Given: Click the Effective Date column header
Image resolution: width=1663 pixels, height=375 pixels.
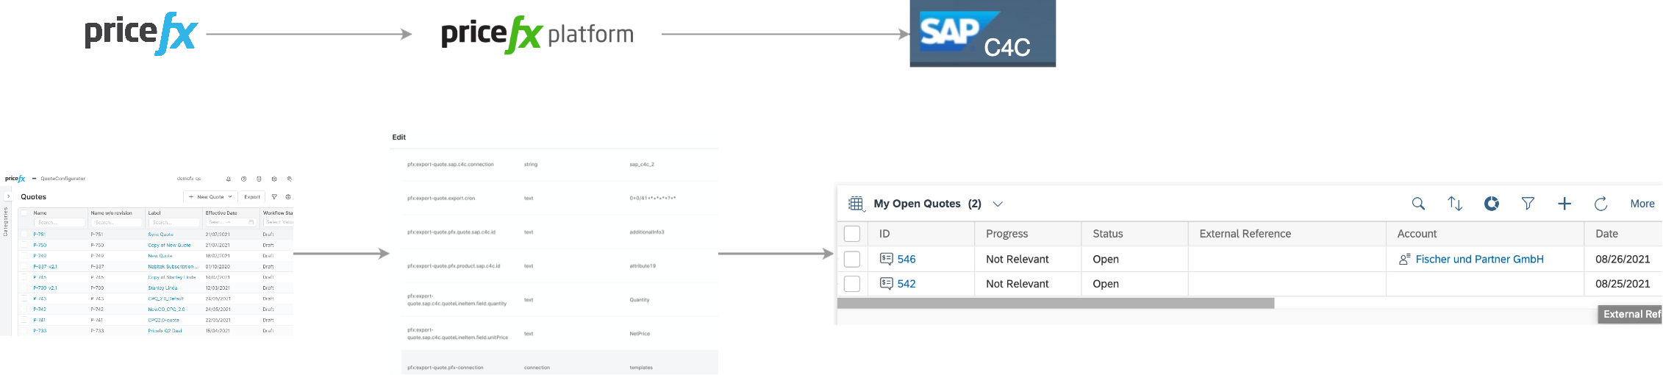Looking at the screenshot, I should [x=221, y=213].
